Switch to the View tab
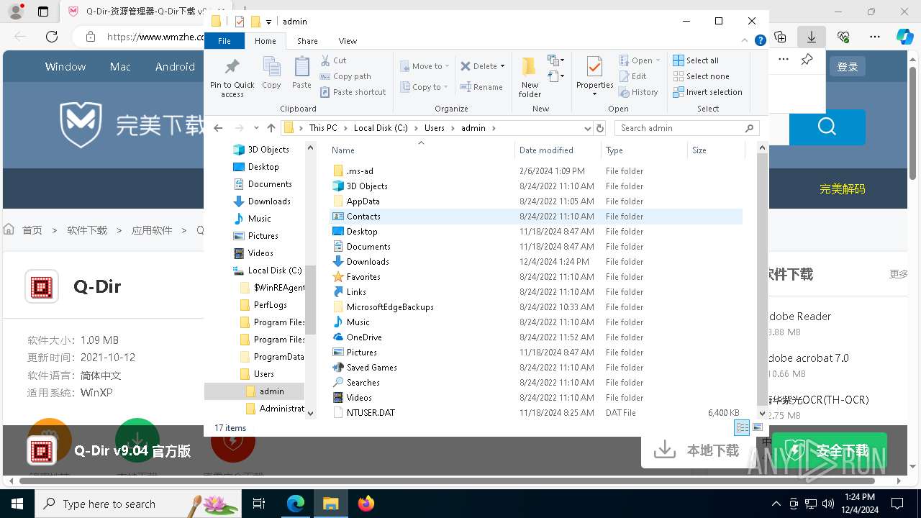Screen dimensions: 921x518 click(348, 41)
